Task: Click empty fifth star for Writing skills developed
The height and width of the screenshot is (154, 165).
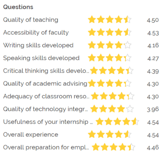Action: tap(127, 45)
